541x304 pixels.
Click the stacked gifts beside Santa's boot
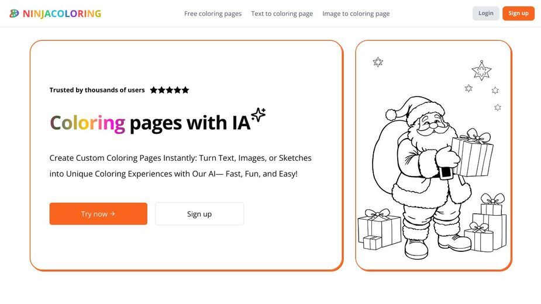pos(487,223)
